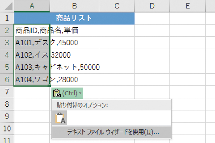This screenshot has height=143, width=215.
Task: Expand the (Ctrl) paste options dropdown arrow
Action: tap(80, 93)
